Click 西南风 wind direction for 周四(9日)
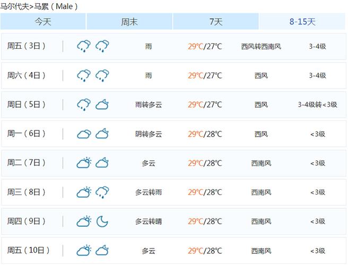Image resolution: width=348 pixels, height=265 pixels. point(261,222)
